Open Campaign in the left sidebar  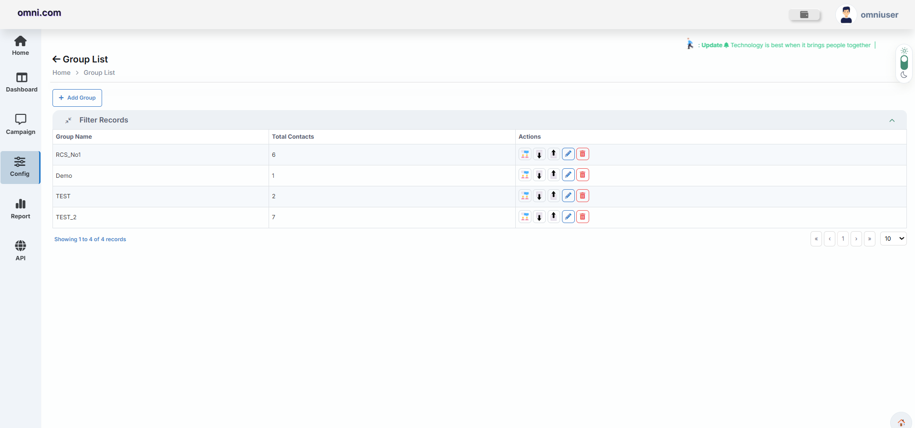[x=21, y=124]
